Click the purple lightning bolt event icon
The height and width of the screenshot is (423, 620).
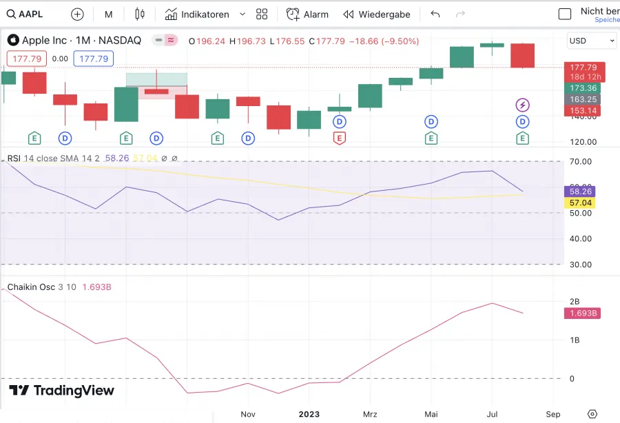tap(523, 105)
